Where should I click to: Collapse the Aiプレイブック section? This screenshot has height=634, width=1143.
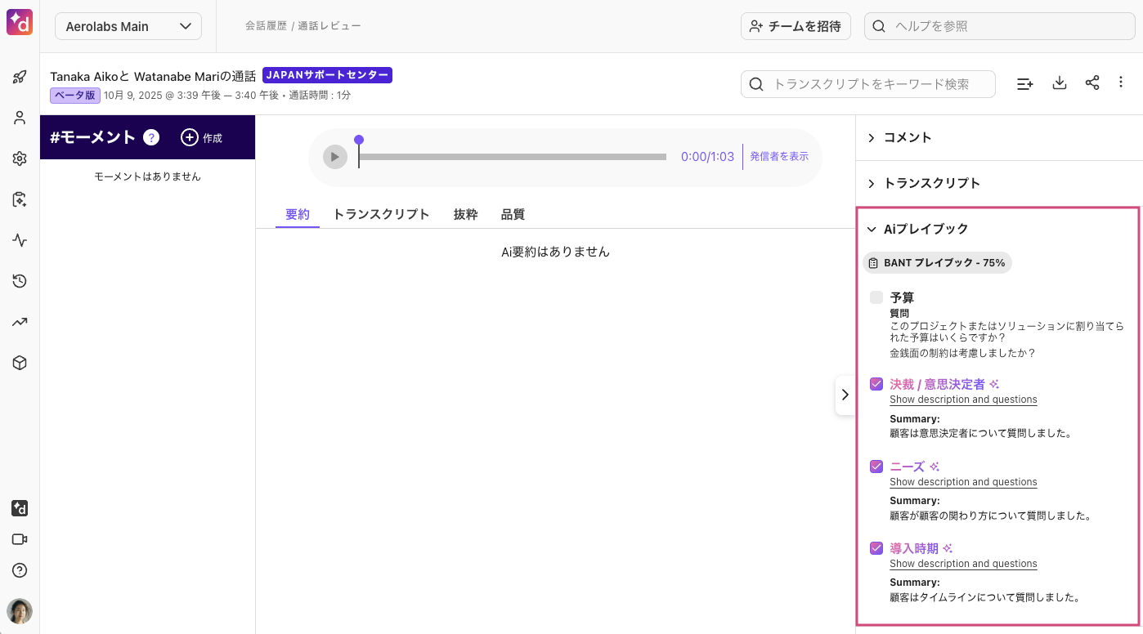coord(872,230)
